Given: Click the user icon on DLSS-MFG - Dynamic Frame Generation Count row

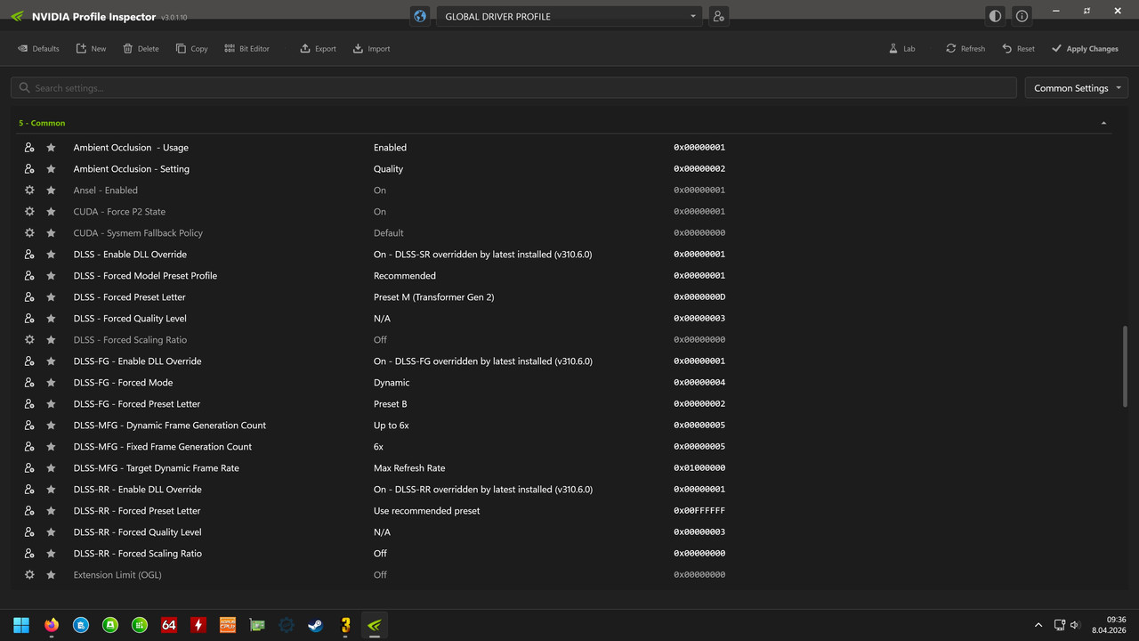Looking at the screenshot, I should pos(29,426).
